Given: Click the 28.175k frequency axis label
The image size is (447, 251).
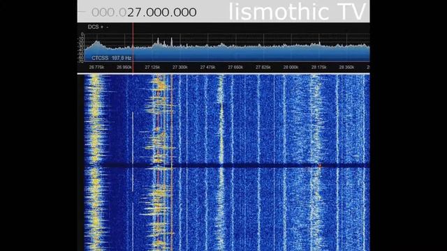Looking at the screenshot, I should (x=318, y=68).
